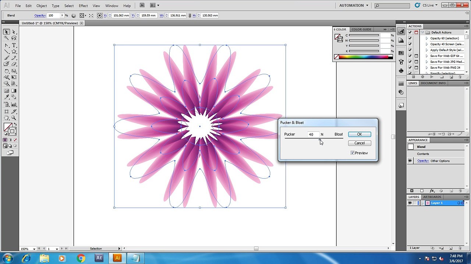Pick the Rotate tool in toolbox
Image resolution: width=471 pixels, height=264 pixels.
coord(7,71)
